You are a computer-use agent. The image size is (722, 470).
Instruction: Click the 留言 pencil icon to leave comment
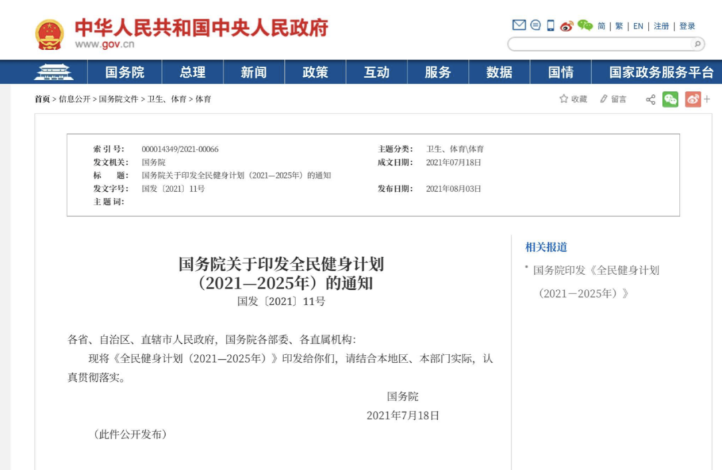(x=604, y=99)
